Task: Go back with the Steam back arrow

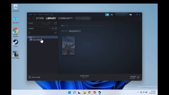Action: (29, 18)
